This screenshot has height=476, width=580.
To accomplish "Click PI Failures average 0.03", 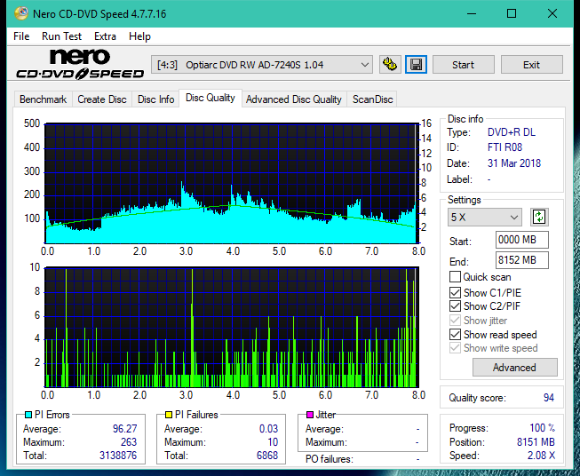I will coord(268,429).
